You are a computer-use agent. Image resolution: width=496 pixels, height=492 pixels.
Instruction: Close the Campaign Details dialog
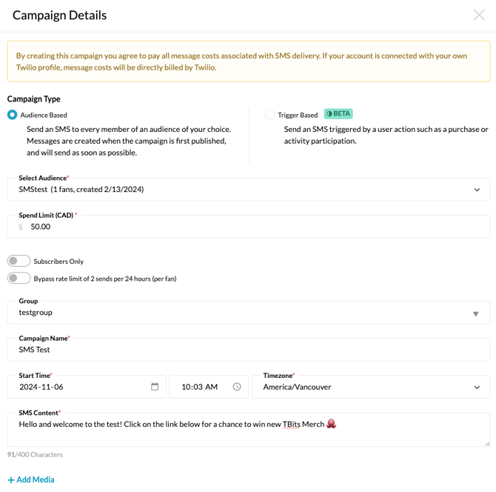(x=479, y=15)
